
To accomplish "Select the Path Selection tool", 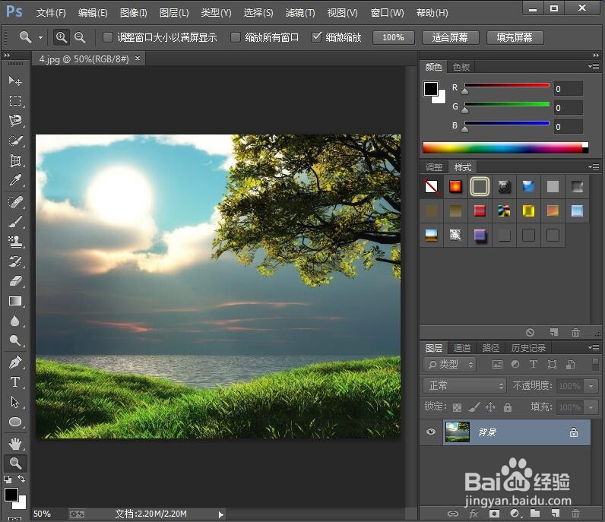I will [x=15, y=402].
